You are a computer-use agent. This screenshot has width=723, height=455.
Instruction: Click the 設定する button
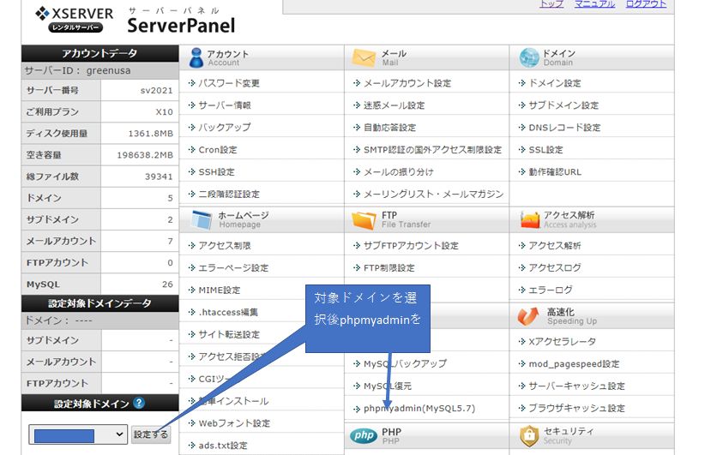(151, 434)
